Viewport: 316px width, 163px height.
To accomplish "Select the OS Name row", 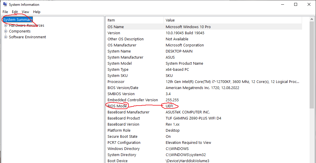I will pyautogui.click(x=204, y=27).
